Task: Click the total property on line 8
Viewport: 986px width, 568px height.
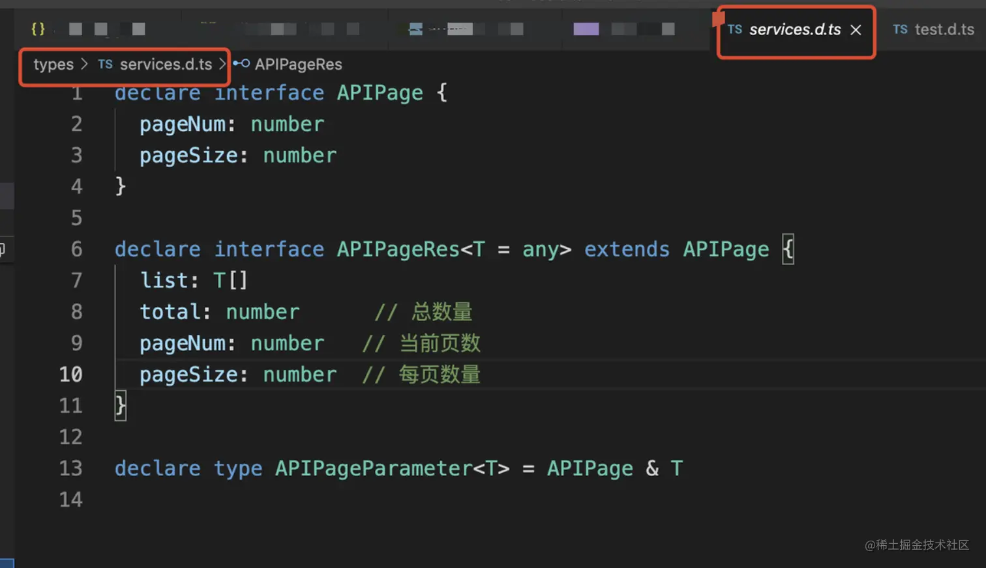Action: [x=170, y=311]
